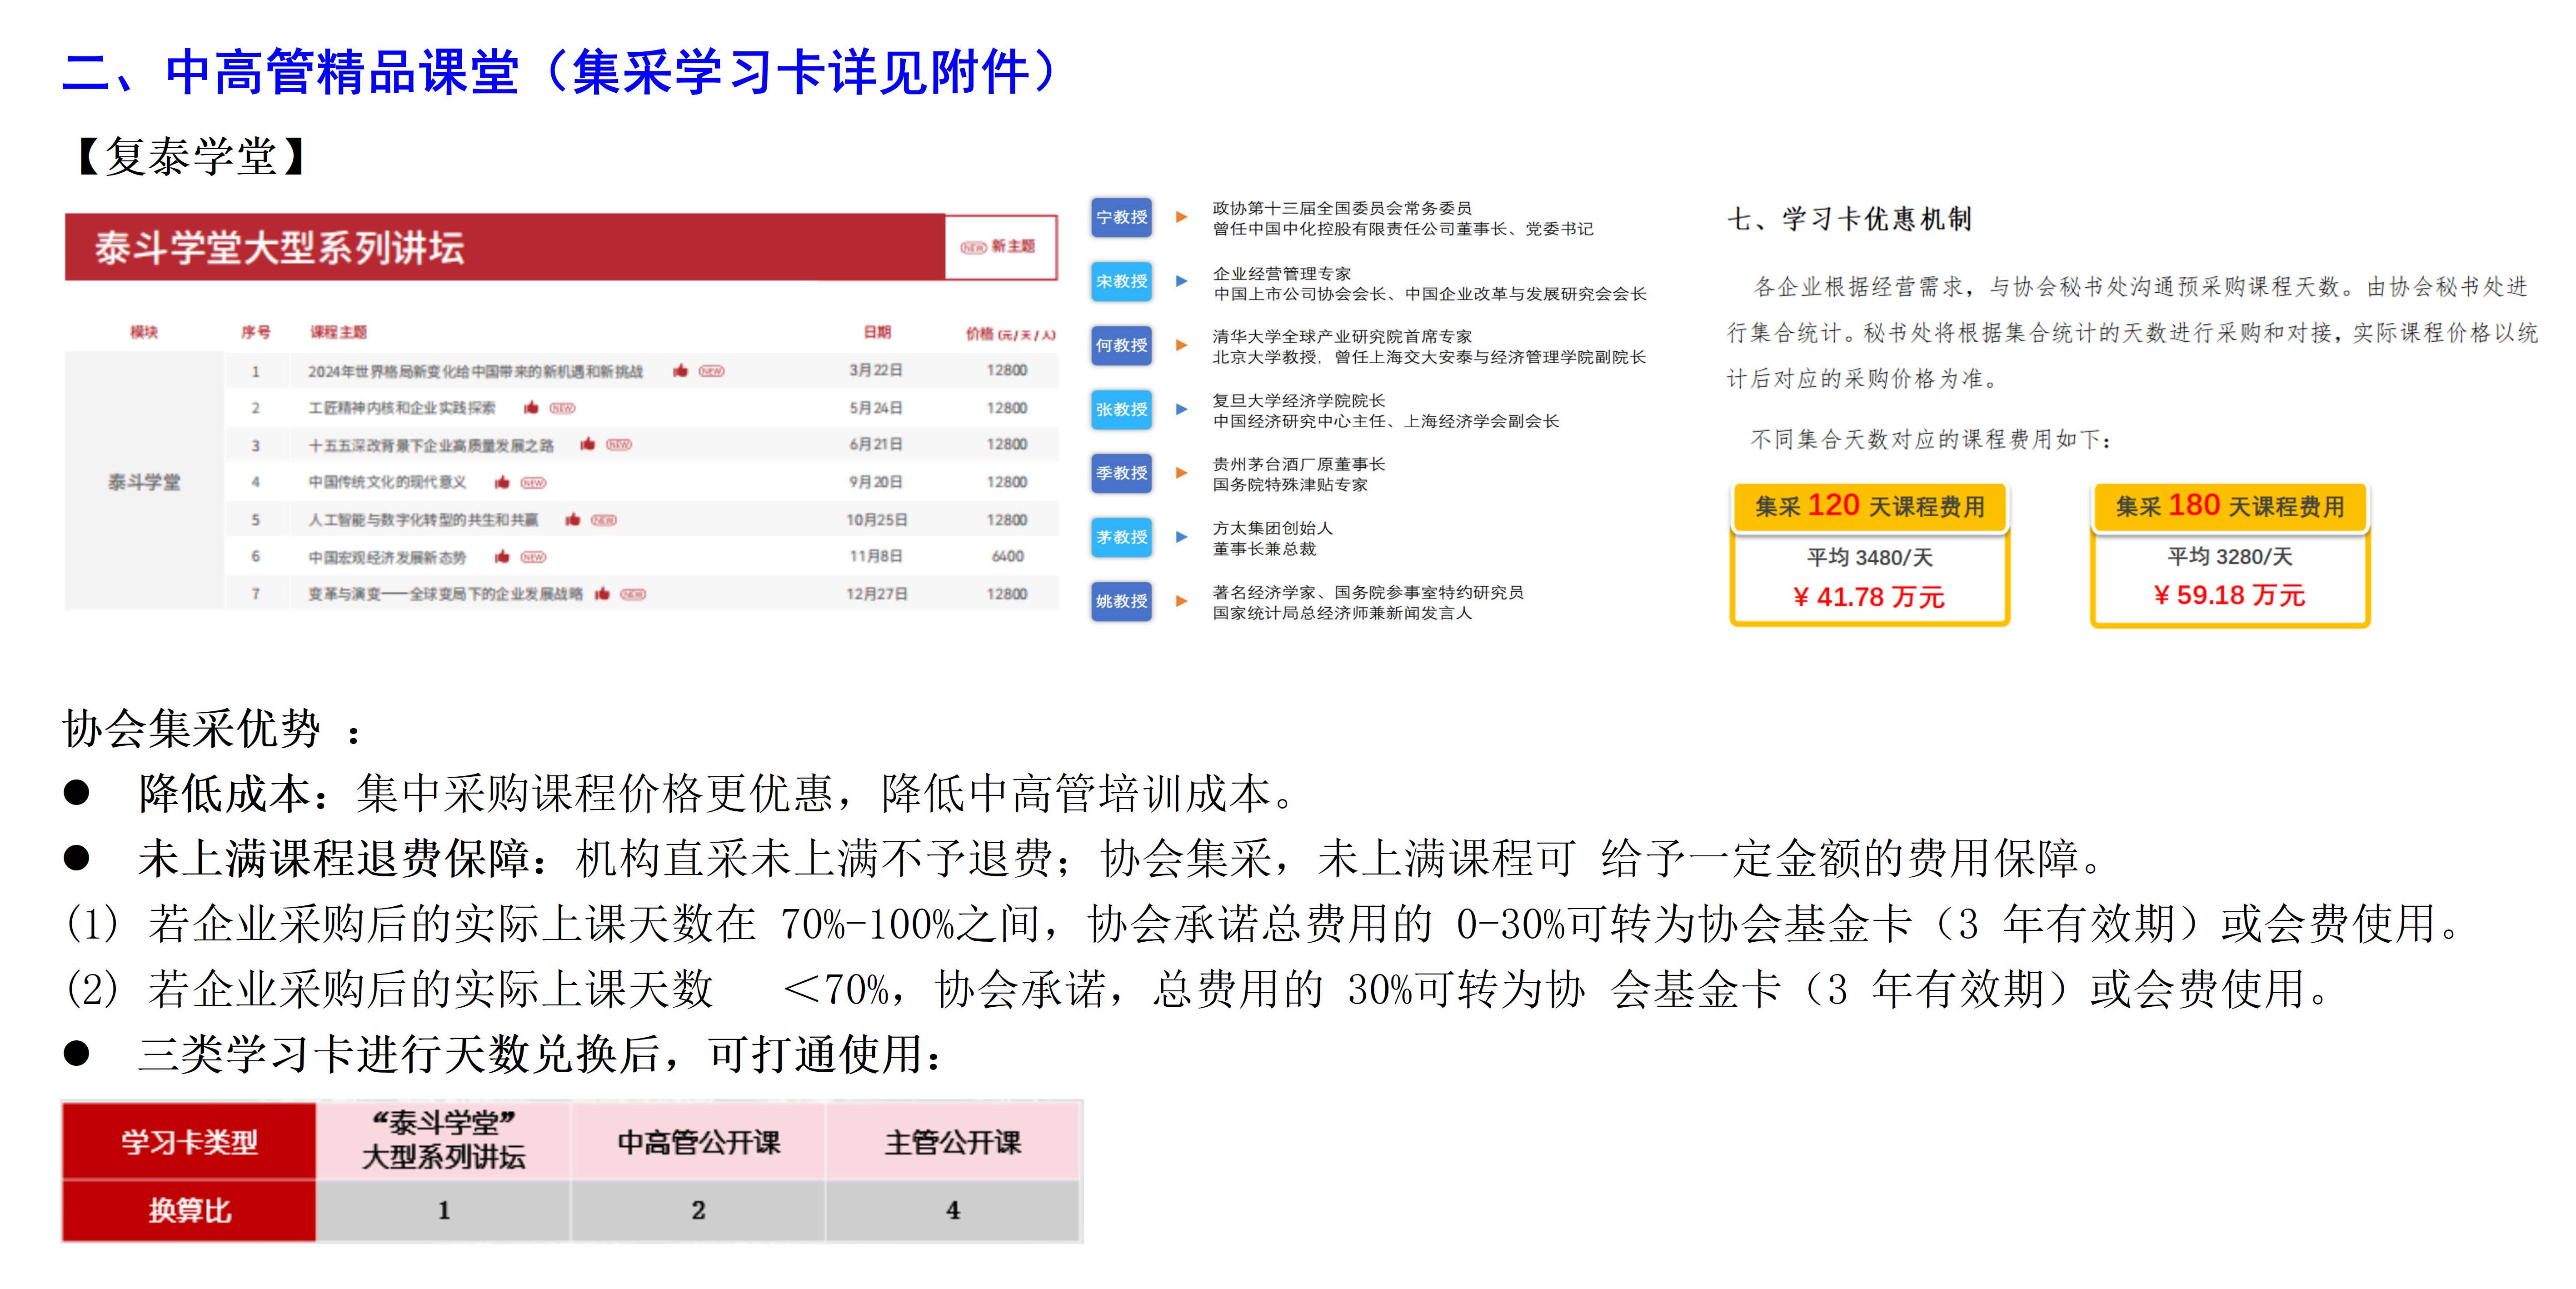Click the date 12月27日
The image size is (2576, 1289).
click(877, 594)
